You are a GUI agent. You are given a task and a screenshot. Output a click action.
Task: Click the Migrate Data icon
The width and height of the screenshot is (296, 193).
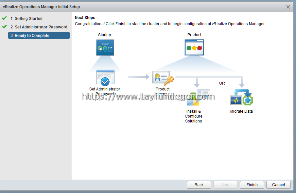pyautogui.click(x=242, y=97)
